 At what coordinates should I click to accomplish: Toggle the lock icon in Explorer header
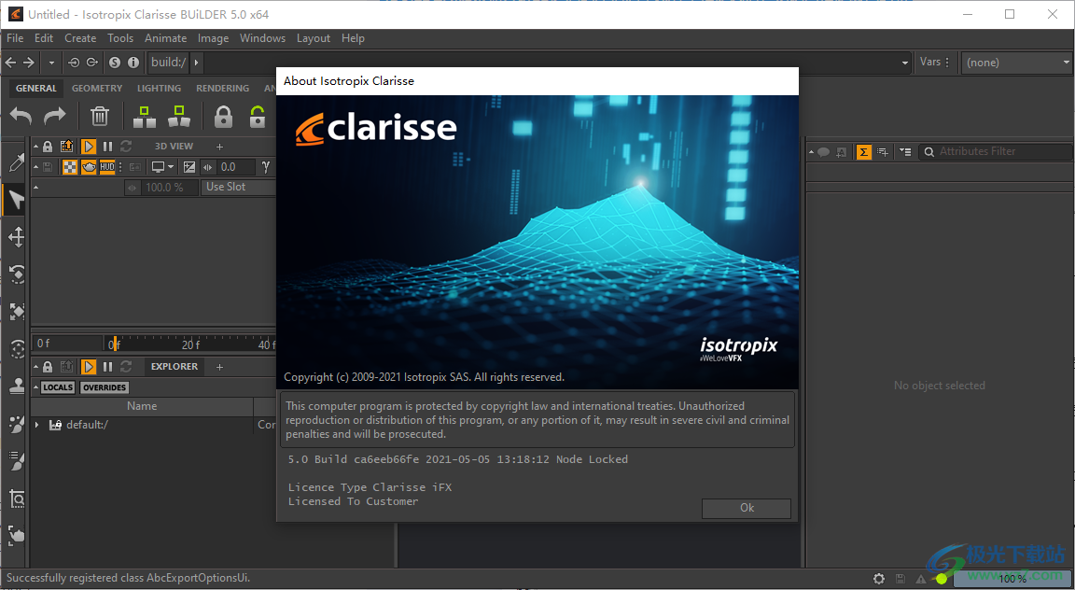48,367
